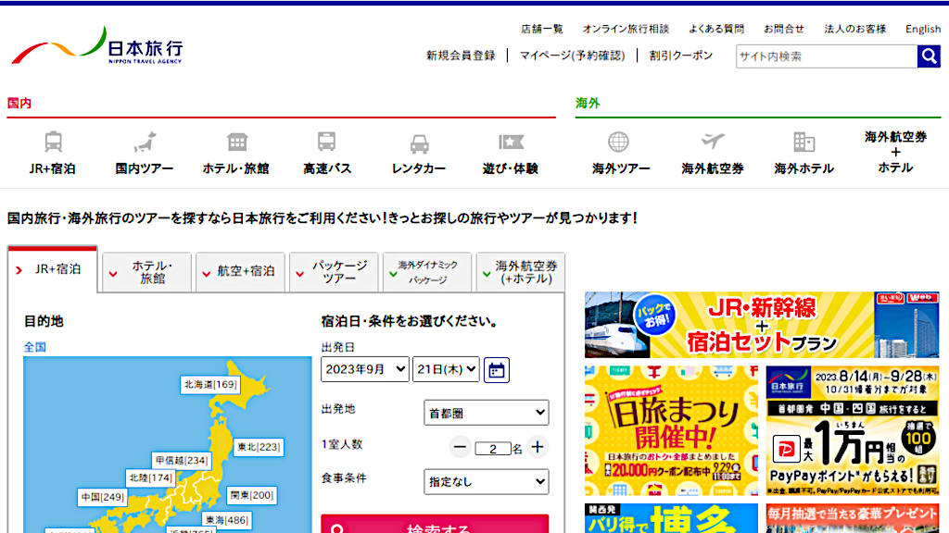The width and height of the screenshot is (949, 533).
Task: Open オンライン旅行相談 link
Action: pyautogui.click(x=626, y=29)
